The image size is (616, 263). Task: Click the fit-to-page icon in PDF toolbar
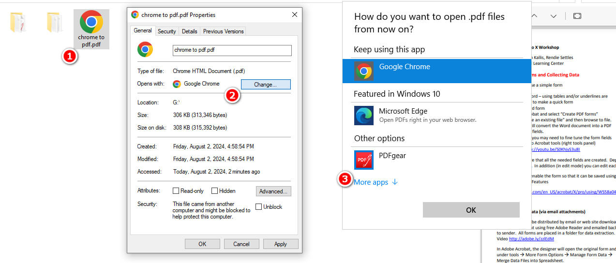pyautogui.click(x=577, y=16)
